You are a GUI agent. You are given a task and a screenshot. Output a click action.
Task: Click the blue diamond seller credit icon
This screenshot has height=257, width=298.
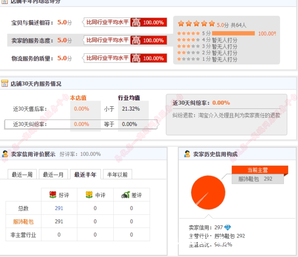point(228,227)
